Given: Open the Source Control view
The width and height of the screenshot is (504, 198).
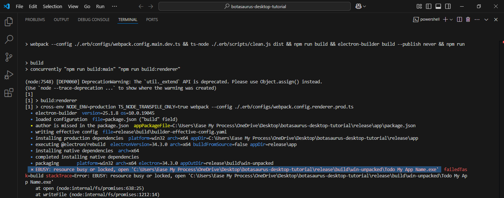Looking at the screenshot, I should click(8, 57).
